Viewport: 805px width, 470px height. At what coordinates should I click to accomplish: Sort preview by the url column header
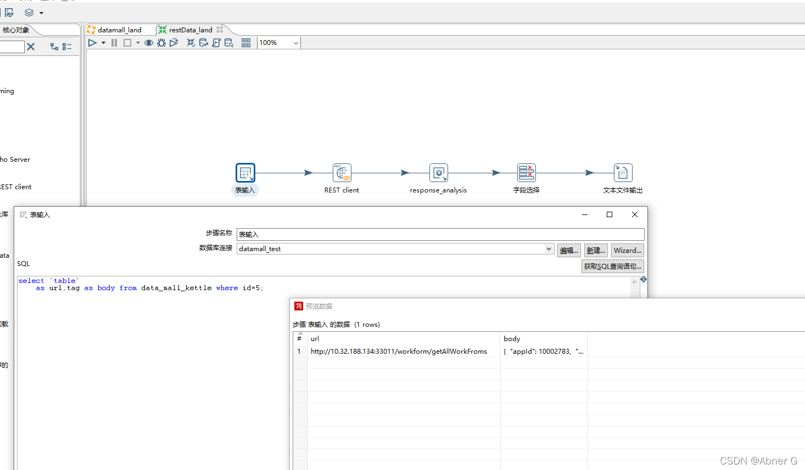tap(404, 338)
